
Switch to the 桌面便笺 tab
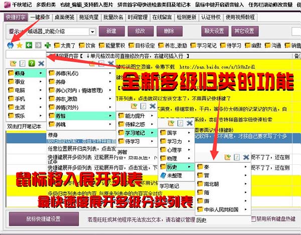click(64, 17)
